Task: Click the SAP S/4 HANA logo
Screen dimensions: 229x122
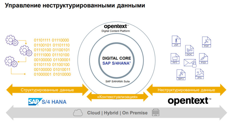Action: click(47, 102)
